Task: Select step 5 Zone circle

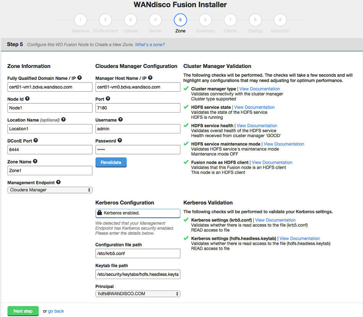Action: 180,20
